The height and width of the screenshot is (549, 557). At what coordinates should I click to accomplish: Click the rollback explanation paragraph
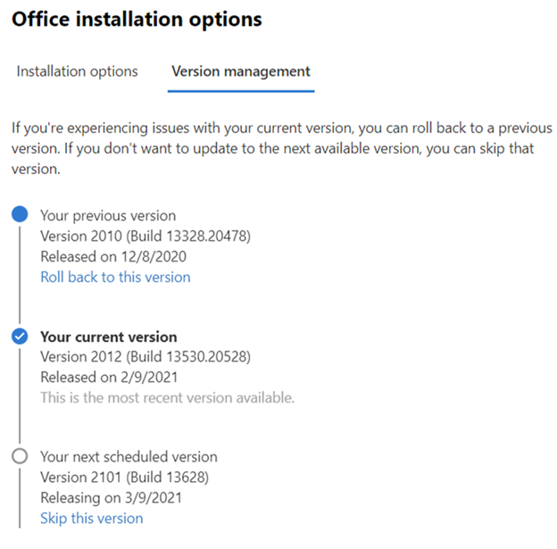[x=278, y=148]
